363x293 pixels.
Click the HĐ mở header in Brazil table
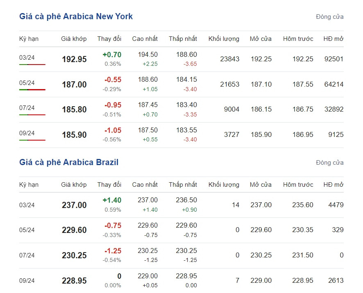[x=334, y=185]
